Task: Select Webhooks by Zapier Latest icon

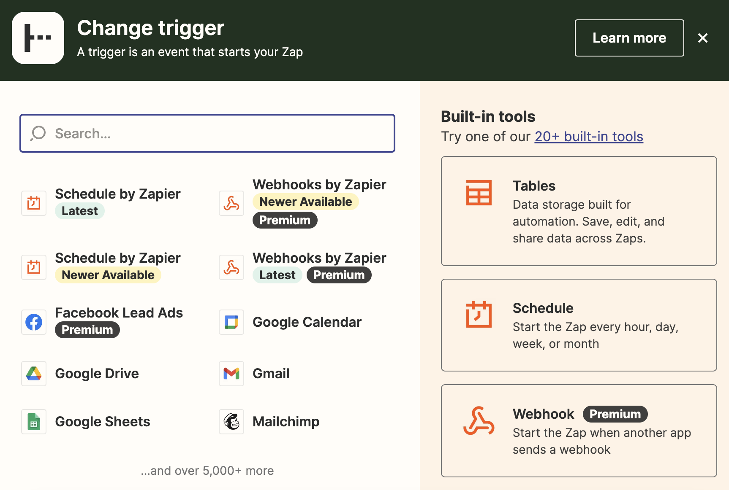Action: pyautogui.click(x=231, y=267)
